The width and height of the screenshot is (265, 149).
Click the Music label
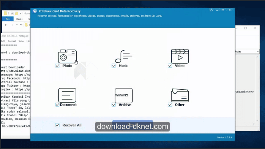click(123, 66)
